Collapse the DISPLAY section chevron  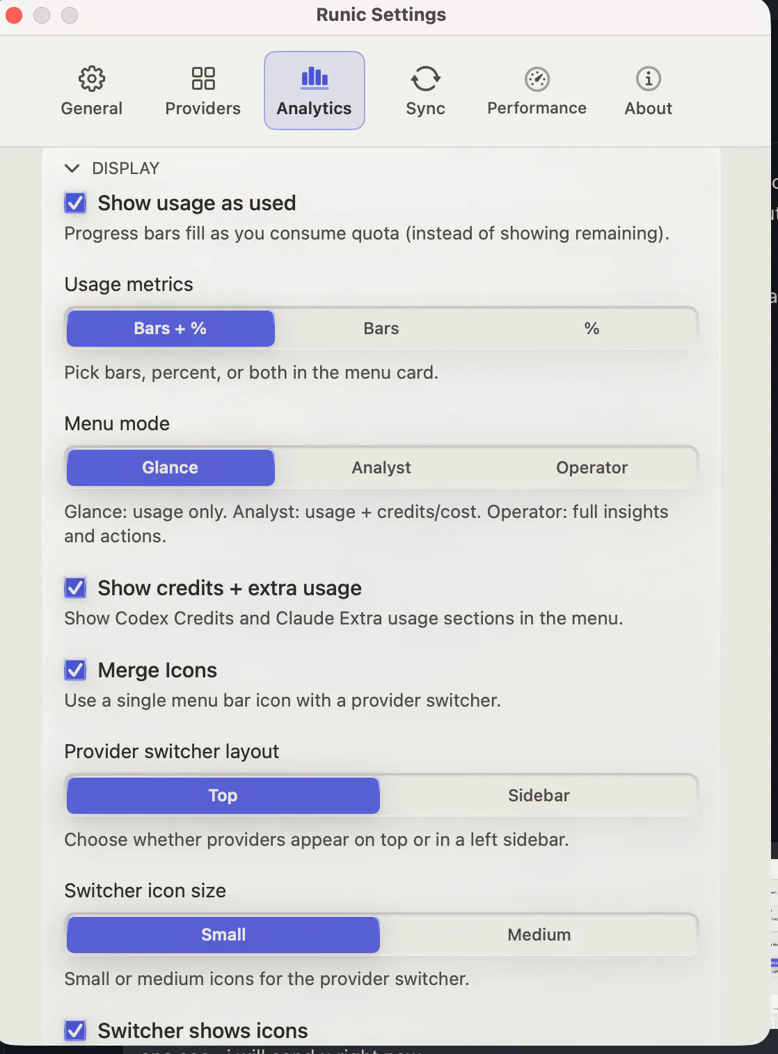pyautogui.click(x=72, y=168)
